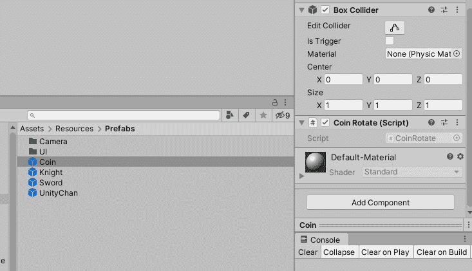Select the Knight prefab row
The height and width of the screenshot is (271, 472).
156,172
